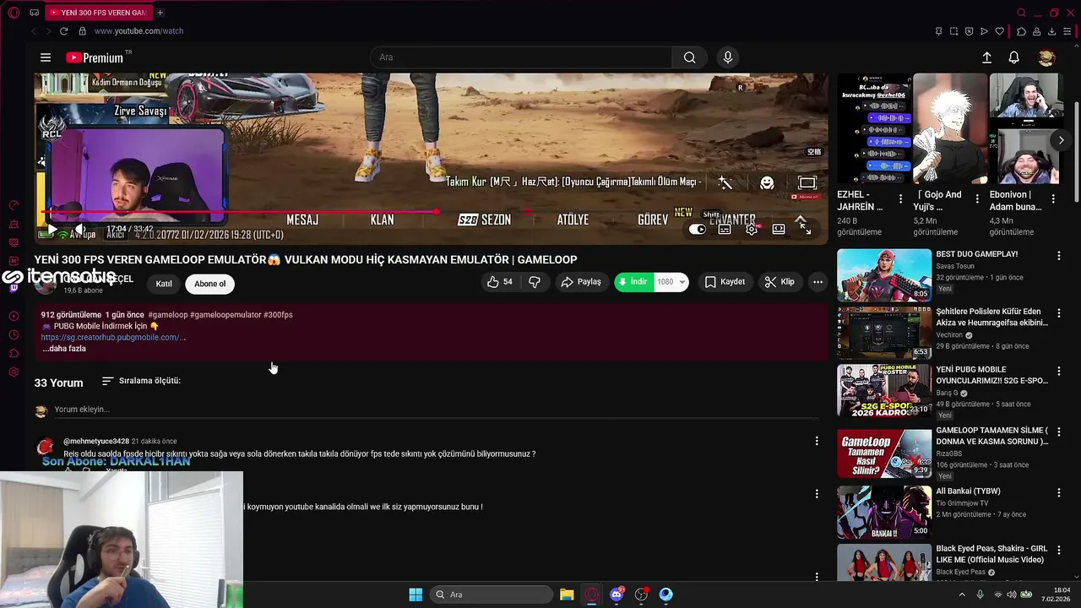Add page to bookmarks heart icon
This screenshot has height=608, width=1081.
pos(1000,31)
